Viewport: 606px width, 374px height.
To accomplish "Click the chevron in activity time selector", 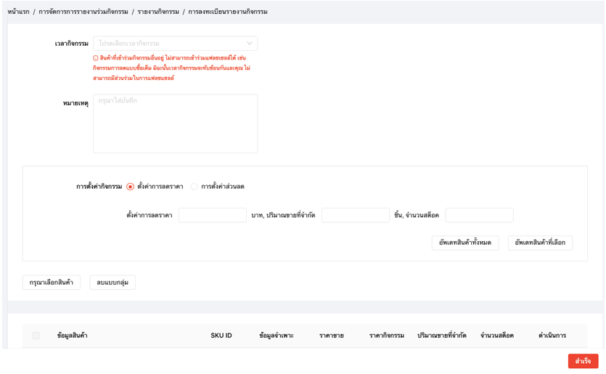I will coord(249,44).
